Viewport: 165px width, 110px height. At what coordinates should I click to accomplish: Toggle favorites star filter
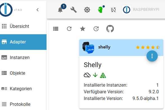click(x=83, y=29)
